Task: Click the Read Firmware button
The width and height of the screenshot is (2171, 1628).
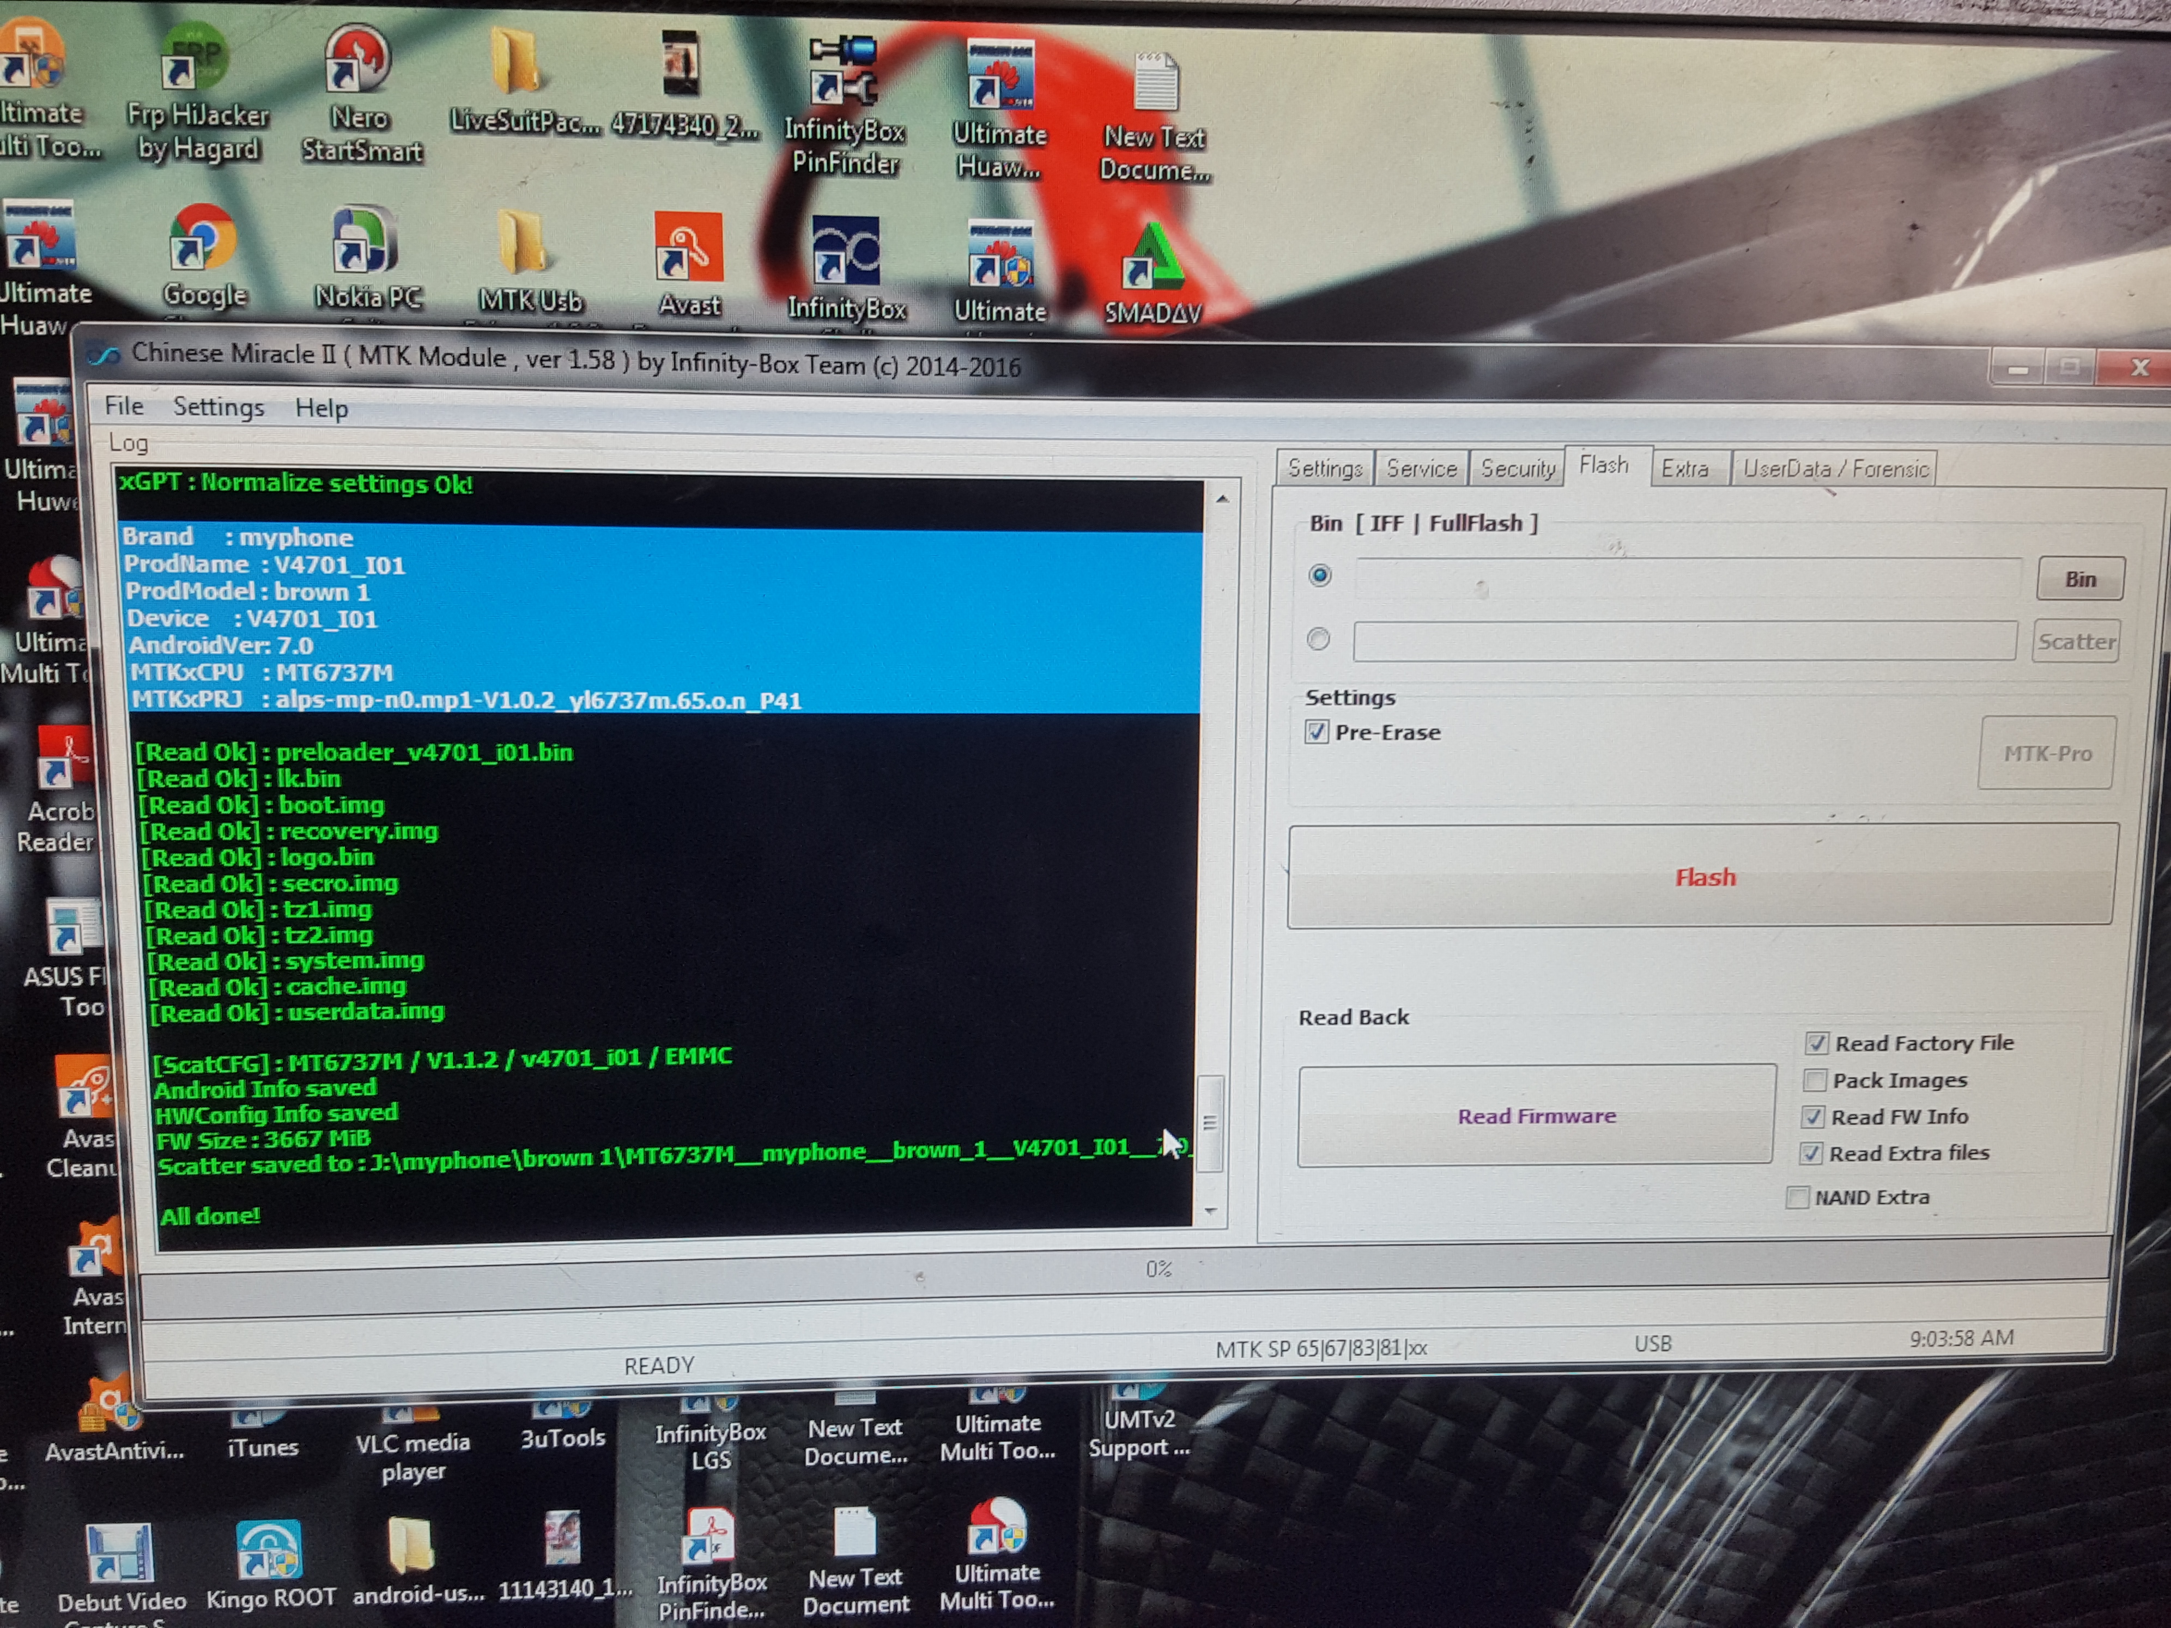Action: tap(1536, 1116)
